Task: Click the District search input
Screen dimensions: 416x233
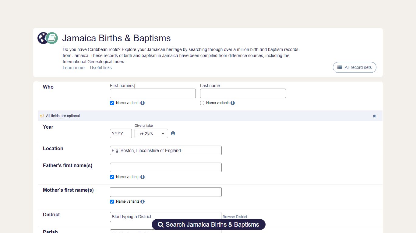Action: tap(166, 217)
